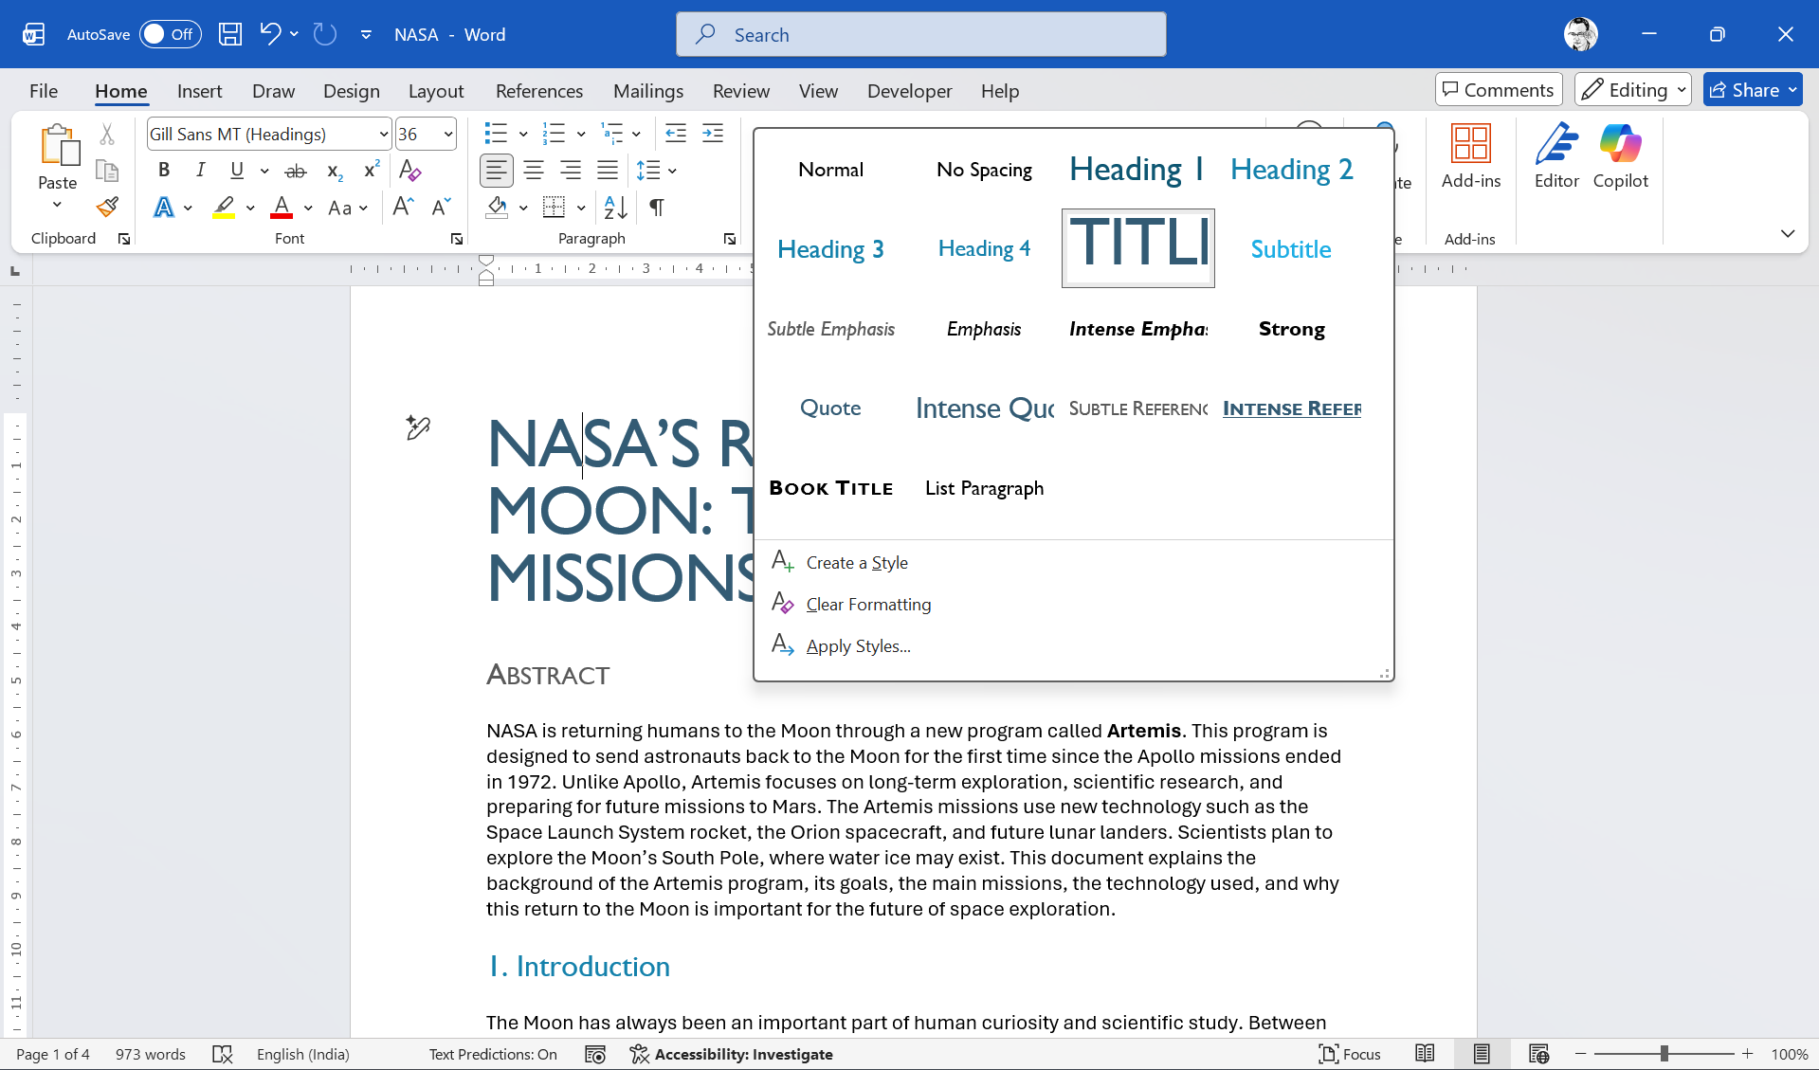Switch to Read Mode view icon
This screenshot has width=1819, height=1070.
click(x=1425, y=1054)
